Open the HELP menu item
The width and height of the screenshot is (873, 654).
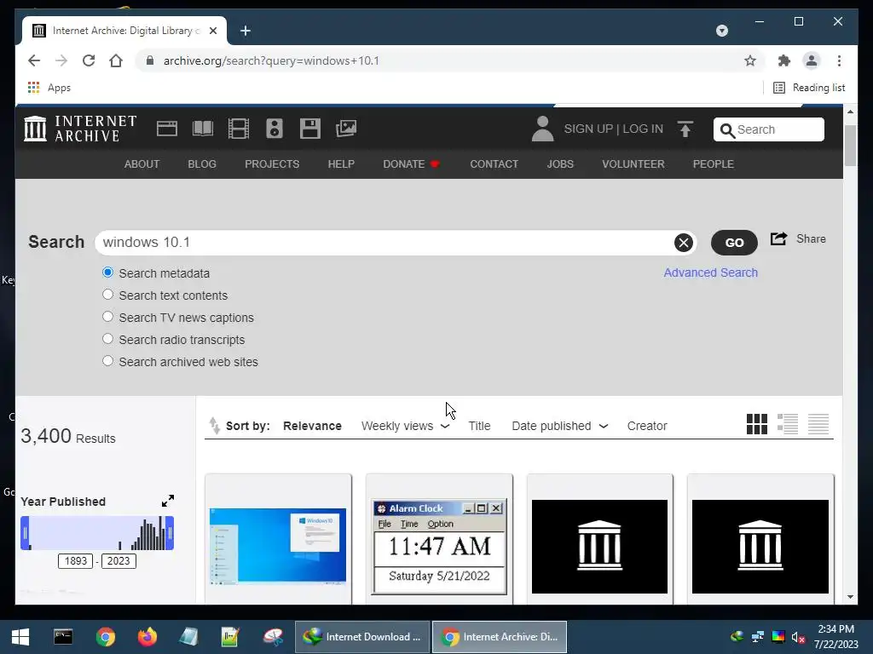point(341,164)
